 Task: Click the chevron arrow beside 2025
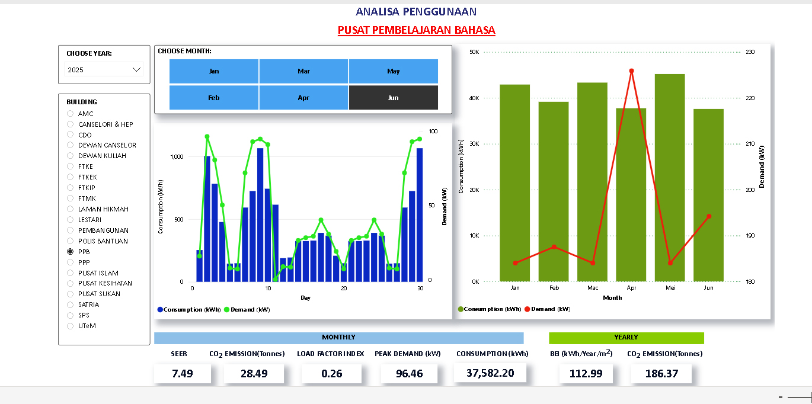pyautogui.click(x=137, y=70)
